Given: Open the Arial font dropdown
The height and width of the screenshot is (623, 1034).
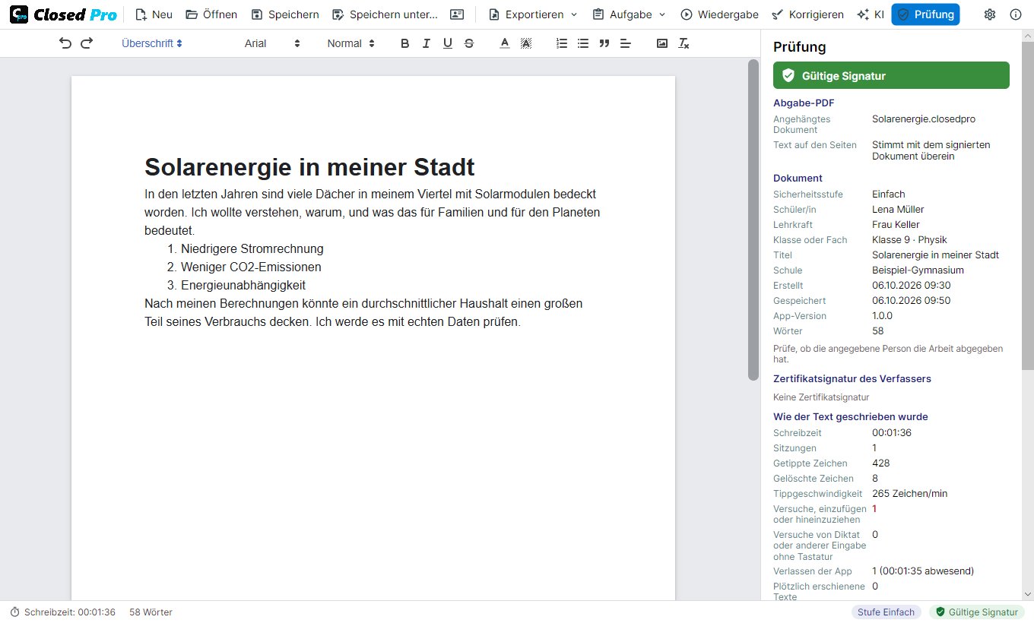Looking at the screenshot, I should [272, 43].
